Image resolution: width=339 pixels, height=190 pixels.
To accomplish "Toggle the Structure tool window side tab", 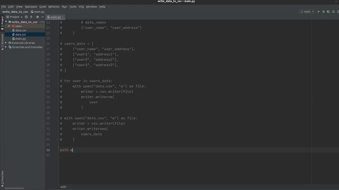I will pos(2,42).
